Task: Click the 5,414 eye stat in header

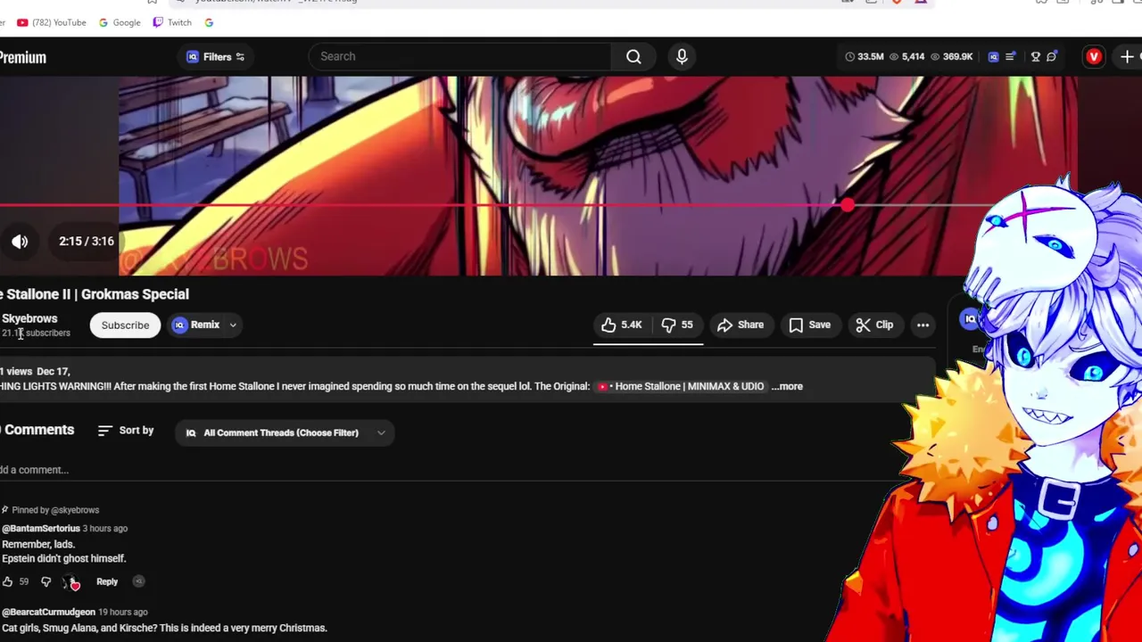Action: point(906,57)
